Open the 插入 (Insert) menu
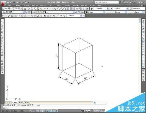The width and height of the screenshot is (146, 113). point(35,6)
